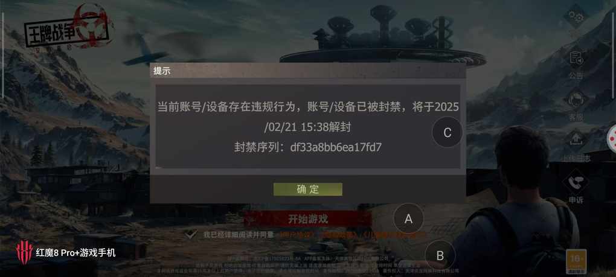The height and width of the screenshot is (277, 616).
Task: Tap the 开始游戏 start game button
Action: point(307,219)
